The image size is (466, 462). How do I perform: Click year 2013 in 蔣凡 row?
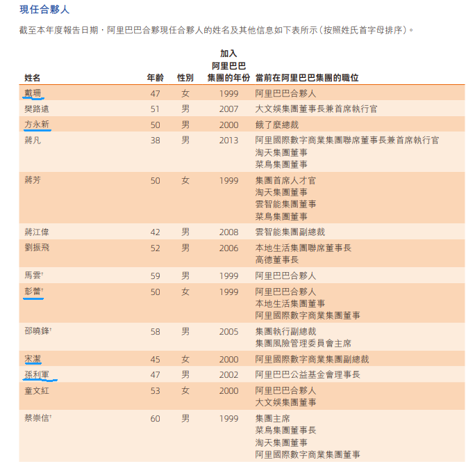click(229, 141)
